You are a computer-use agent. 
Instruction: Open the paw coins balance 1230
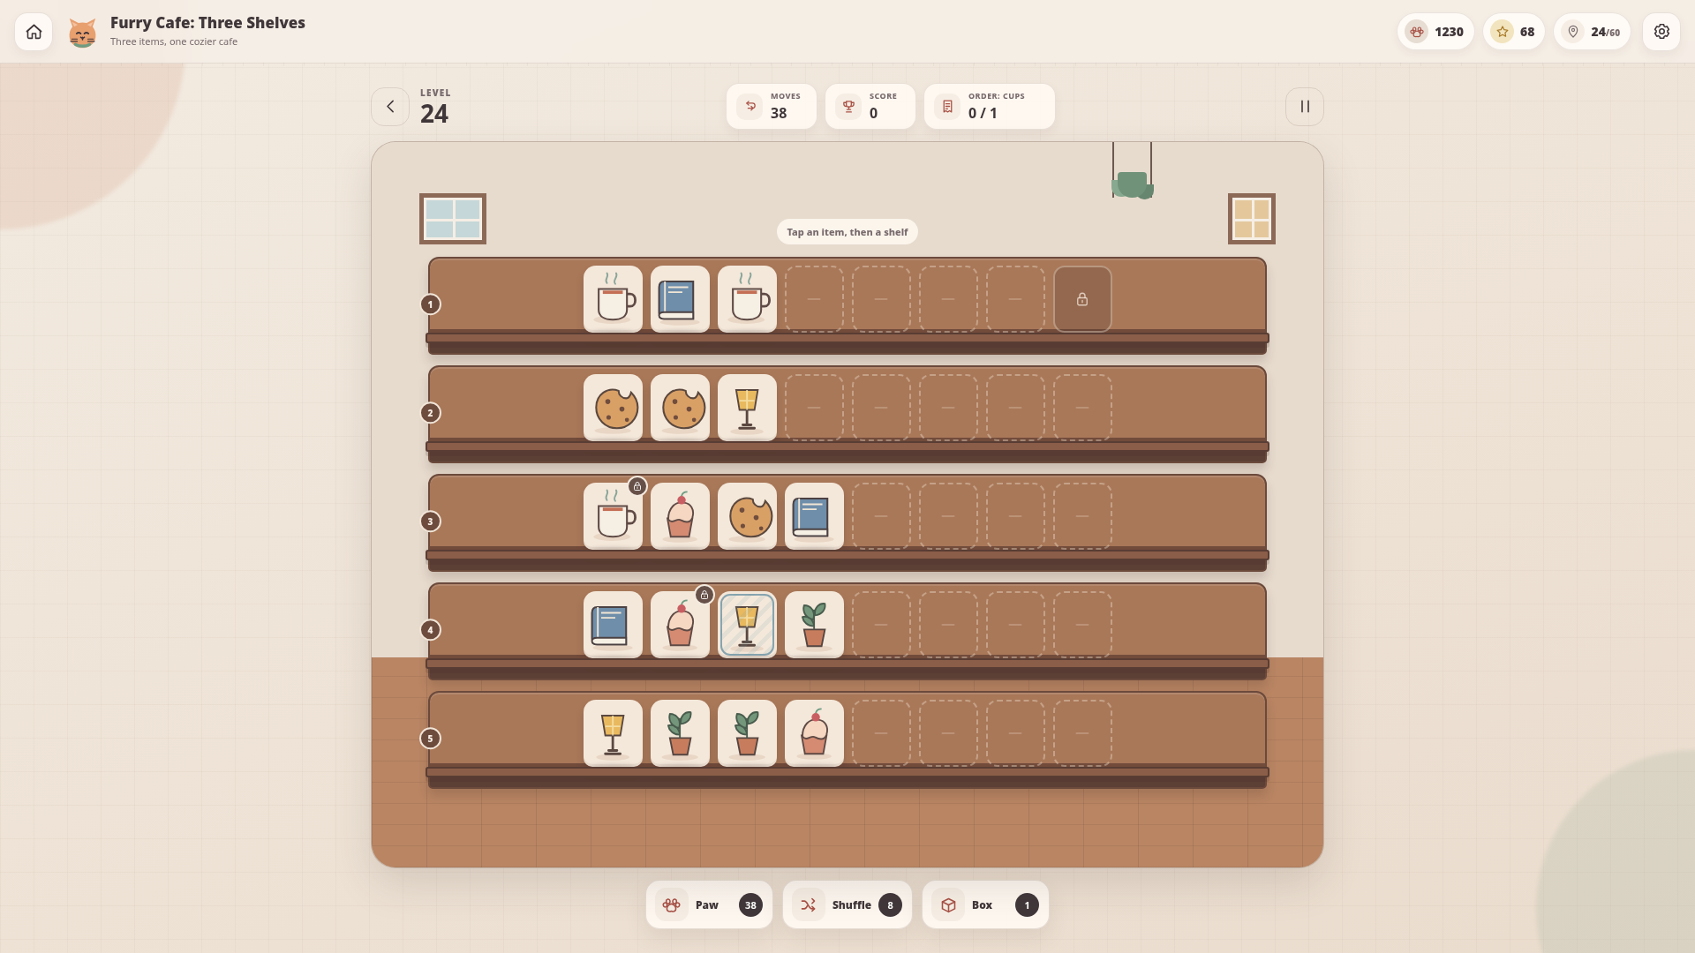pos(1435,32)
